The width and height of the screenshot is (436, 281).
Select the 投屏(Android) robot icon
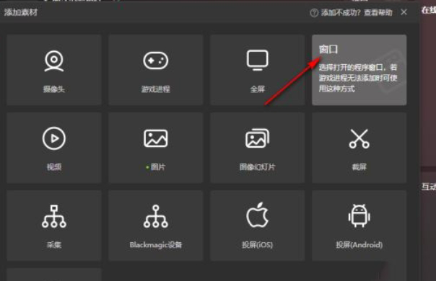(x=359, y=215)
